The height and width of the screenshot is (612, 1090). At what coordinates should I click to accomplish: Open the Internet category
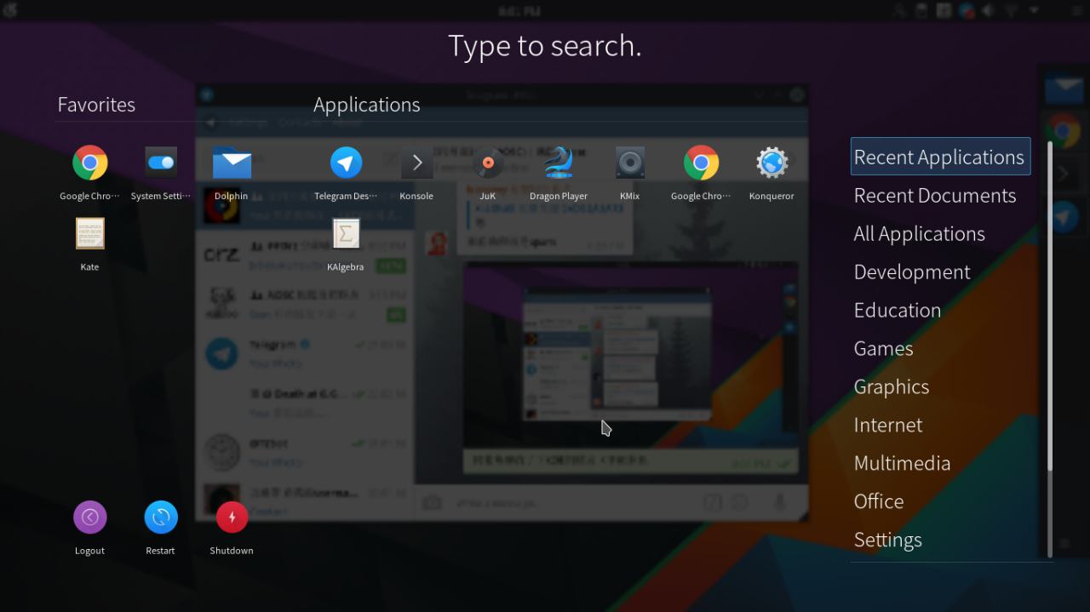pos(888,425)
